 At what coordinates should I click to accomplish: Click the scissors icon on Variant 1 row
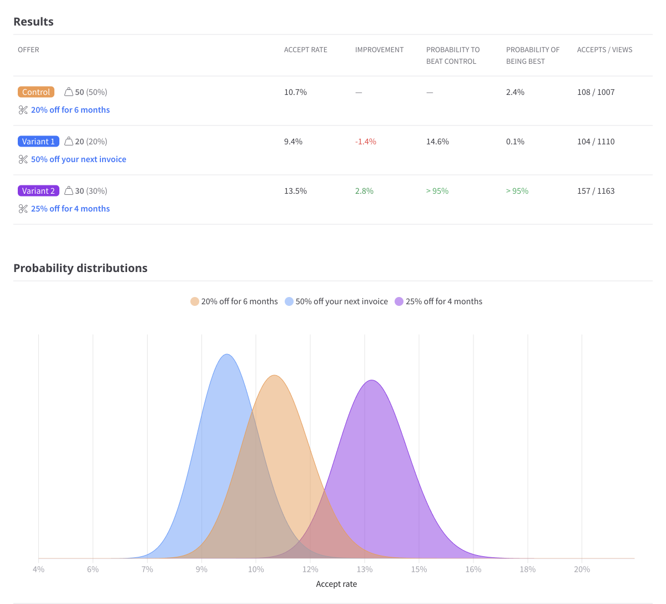click(23, 159)
